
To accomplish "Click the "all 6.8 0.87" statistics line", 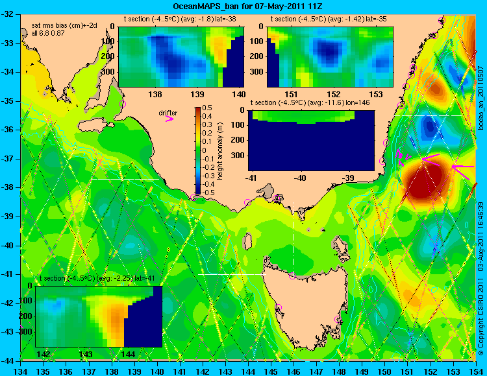I will click(48, 33).
